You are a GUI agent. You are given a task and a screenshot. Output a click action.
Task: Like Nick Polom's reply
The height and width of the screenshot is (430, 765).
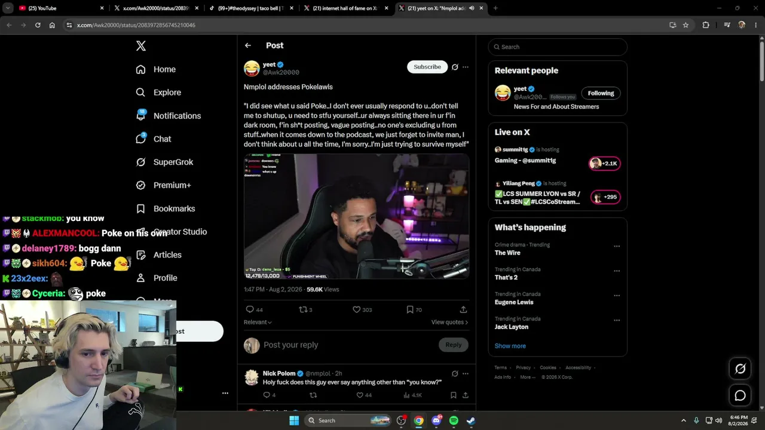coord(360,395)
